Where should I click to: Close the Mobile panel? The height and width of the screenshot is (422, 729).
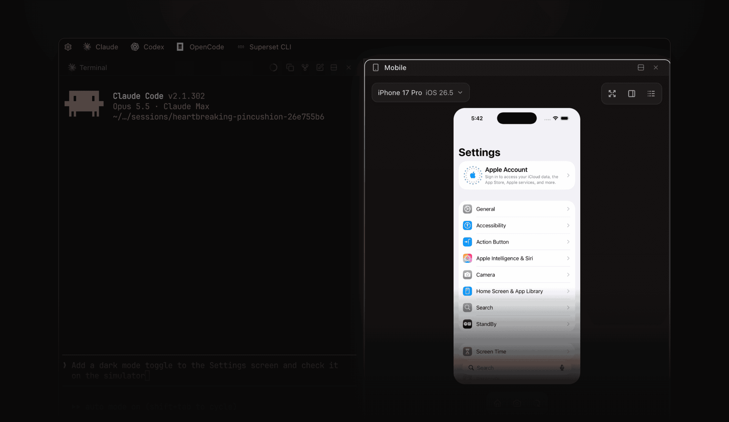click(656, 67)
